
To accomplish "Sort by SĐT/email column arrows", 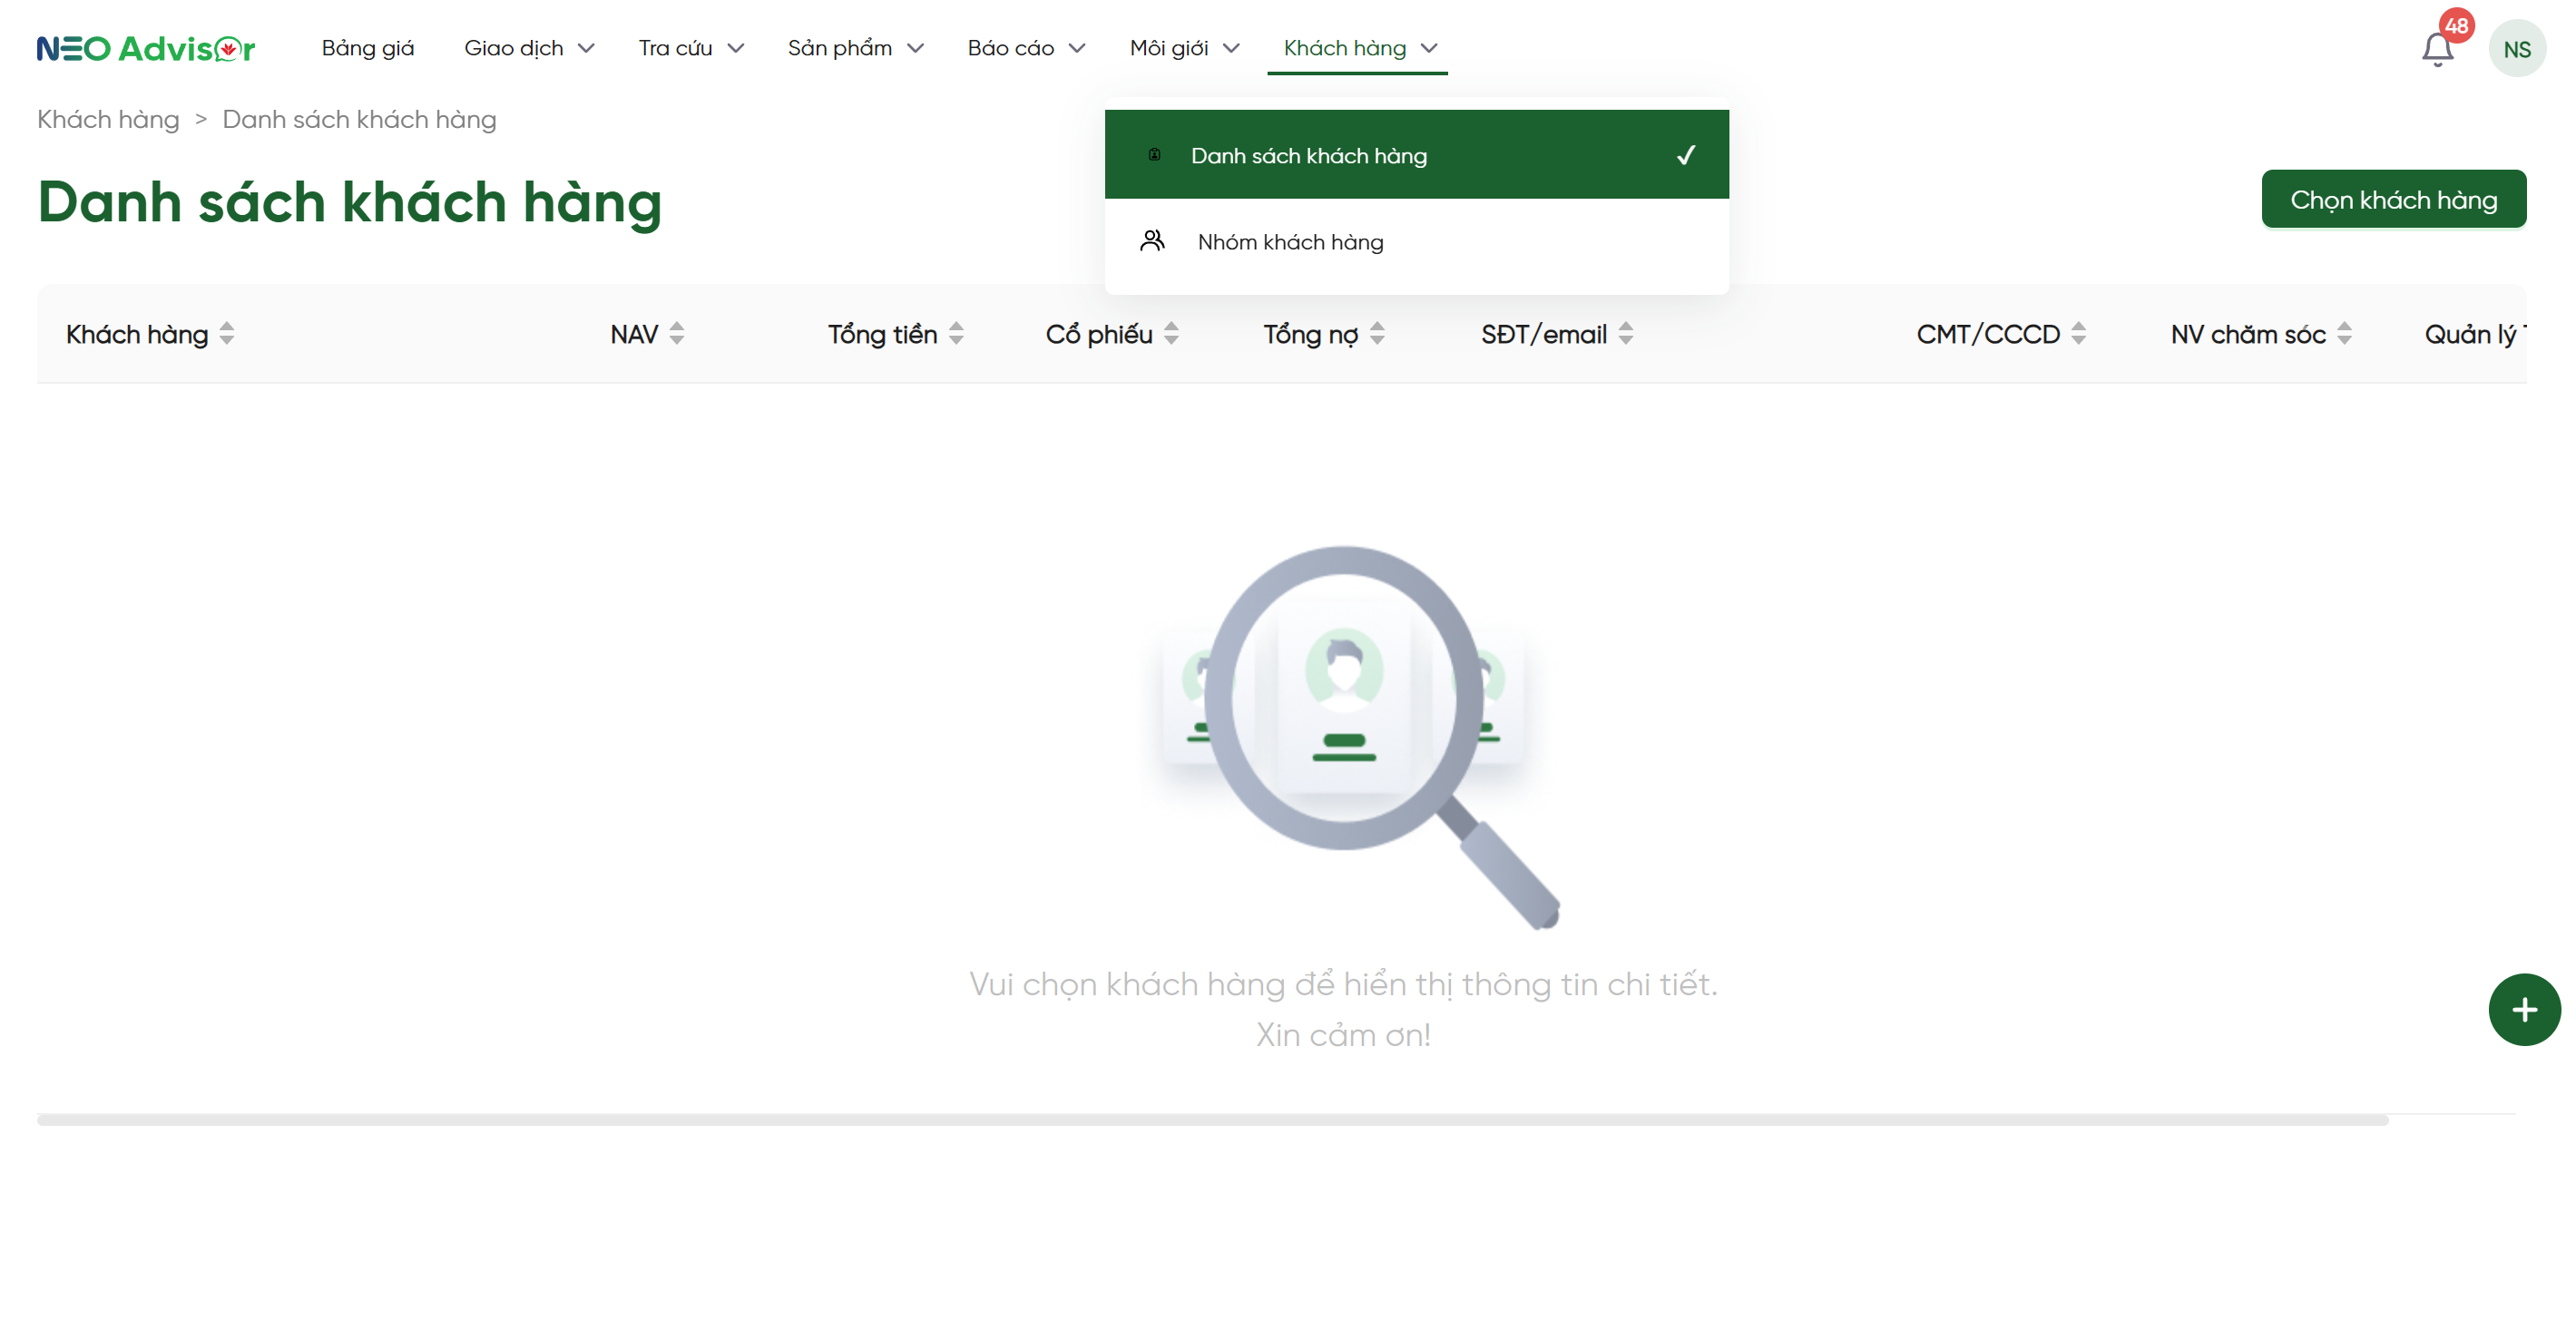I will [x=1626, y=334].
